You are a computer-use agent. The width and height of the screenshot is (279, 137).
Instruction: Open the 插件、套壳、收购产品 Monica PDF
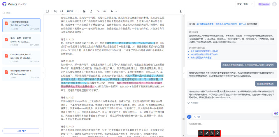pyautogui.click(x=21, y=41)
